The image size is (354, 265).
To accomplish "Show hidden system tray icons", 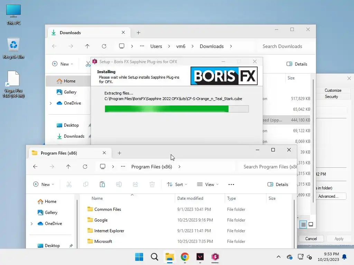I will click(279, 257).
